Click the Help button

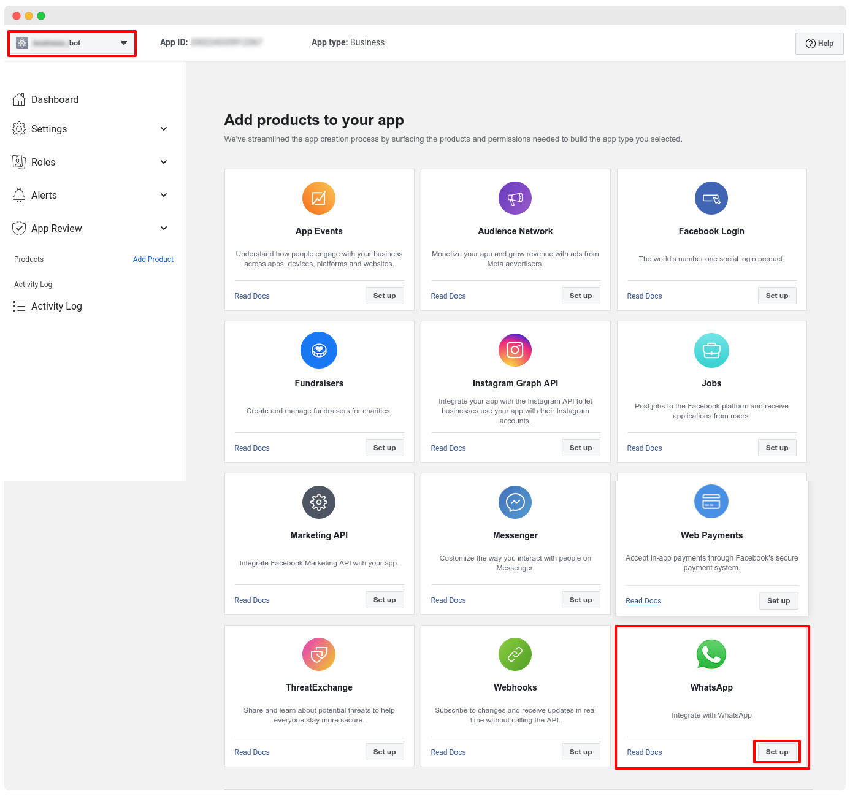819,44
